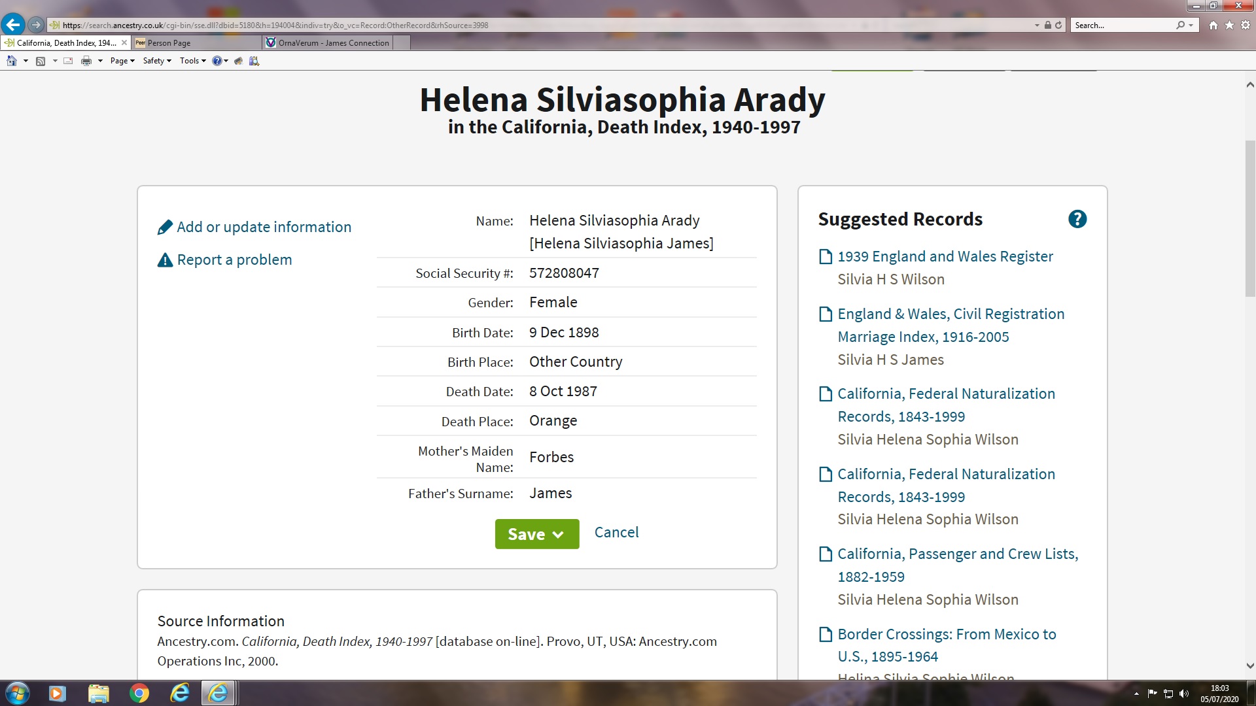Screen dimensions: 1256x706
Task: Click the green Save dropdown button
Action: click(536, 534)
